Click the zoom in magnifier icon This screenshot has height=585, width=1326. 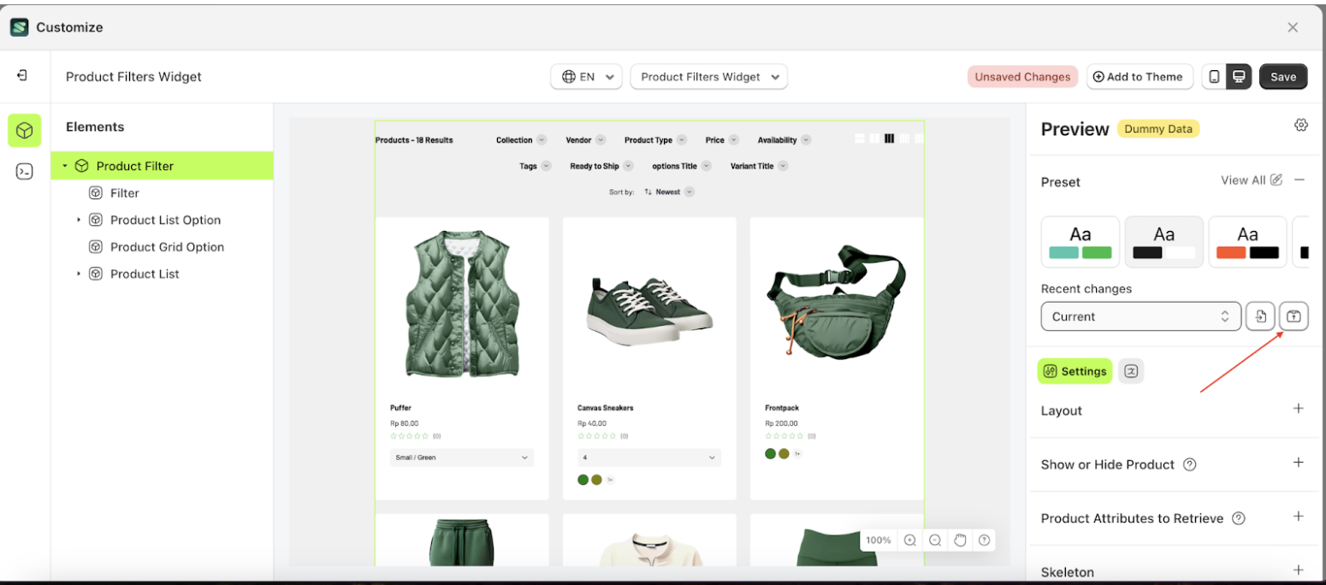point(910,540)
